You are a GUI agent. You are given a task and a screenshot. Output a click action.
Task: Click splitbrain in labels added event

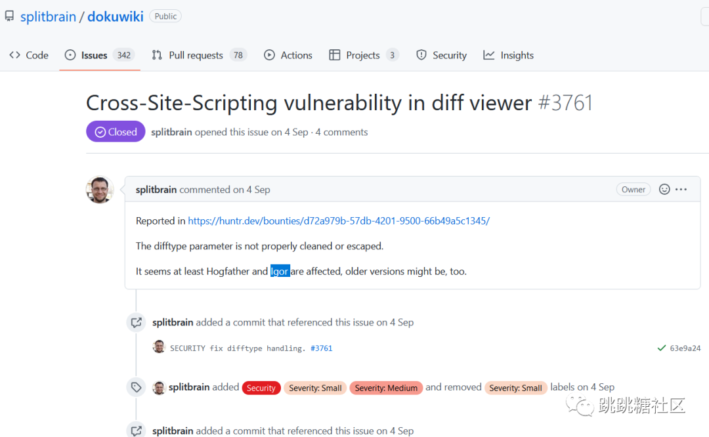189,387
